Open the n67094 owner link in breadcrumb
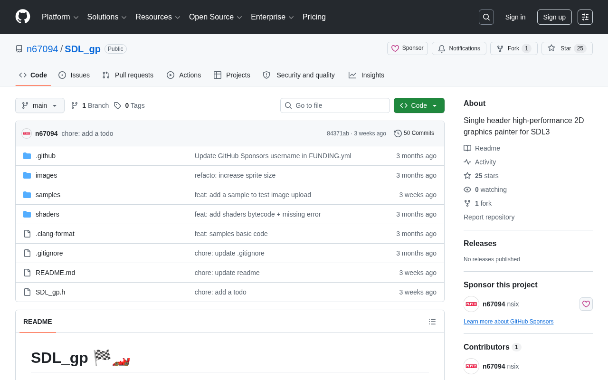 tap(42, 49)
